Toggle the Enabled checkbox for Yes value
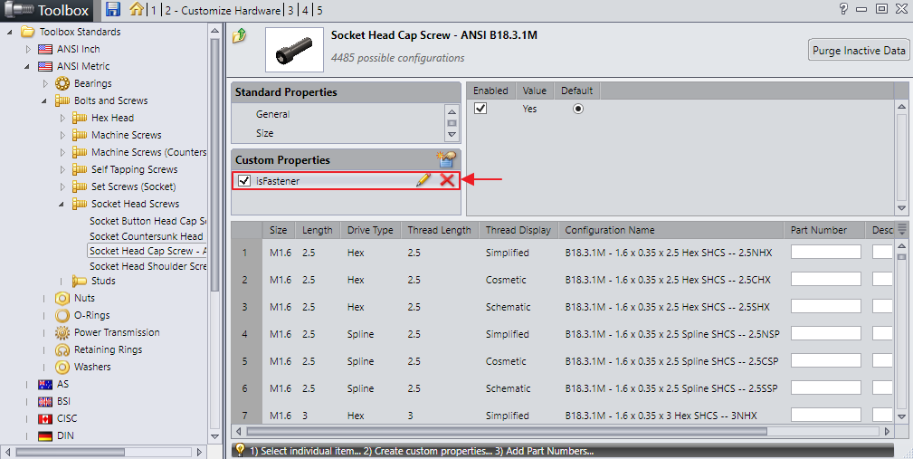 (x=481, y=109)
